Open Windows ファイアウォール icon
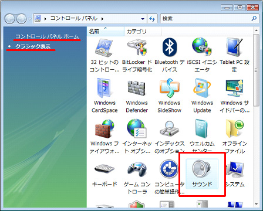 tap(104, 137)
